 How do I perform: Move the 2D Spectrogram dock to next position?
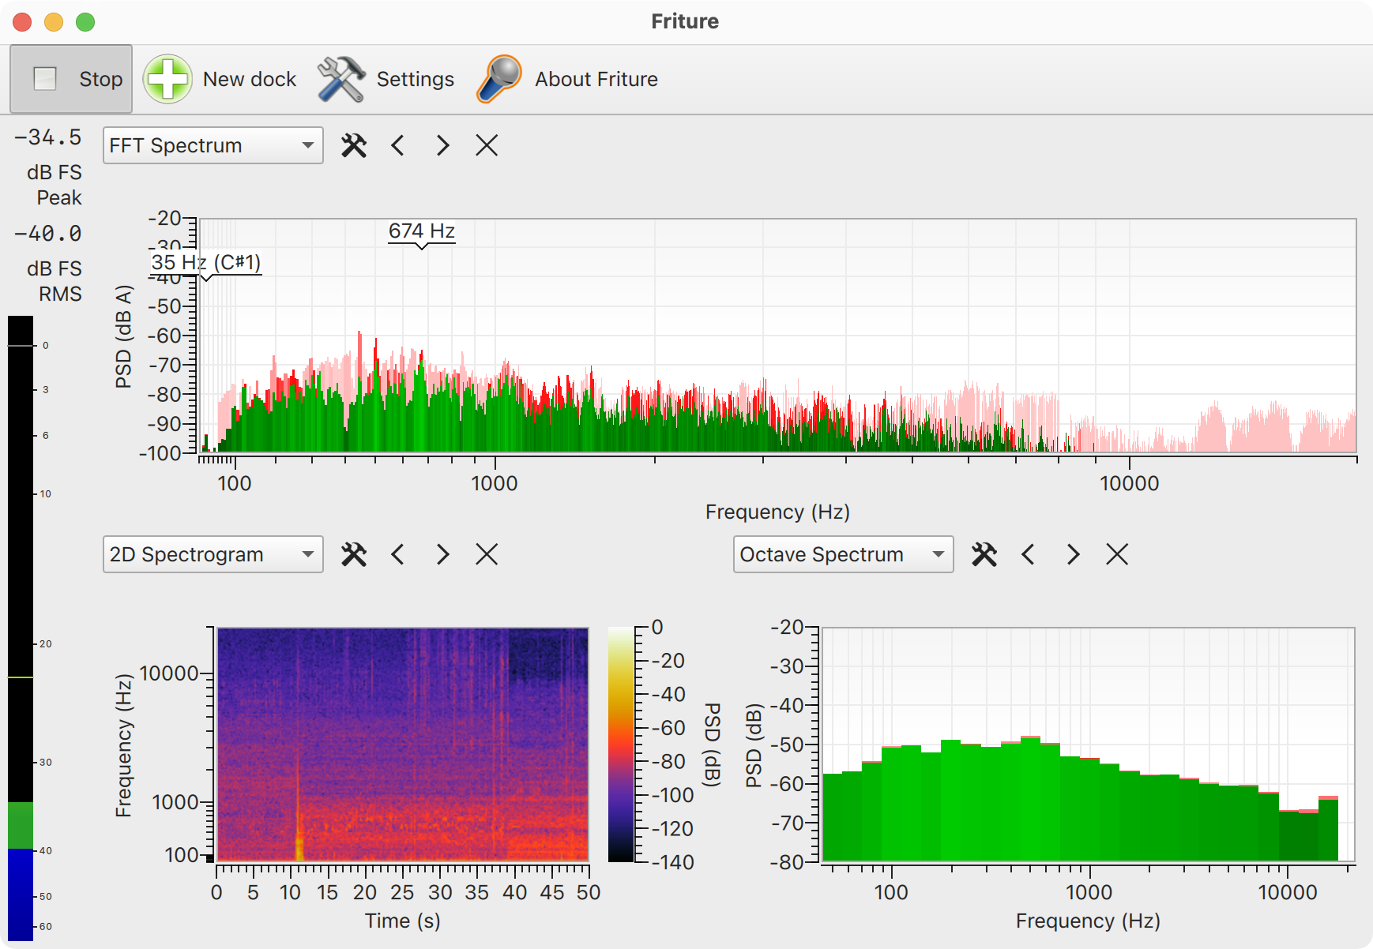pos(442,554)
